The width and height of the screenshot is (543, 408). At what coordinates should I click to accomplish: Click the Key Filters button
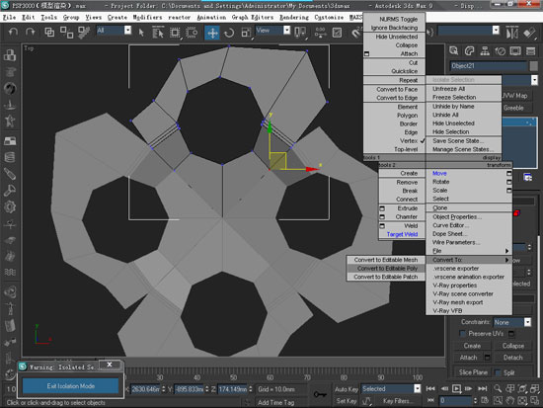coord(398,401)
